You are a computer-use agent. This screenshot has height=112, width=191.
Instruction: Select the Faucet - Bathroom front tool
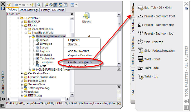pyautogui.click(x=156, y=16)
